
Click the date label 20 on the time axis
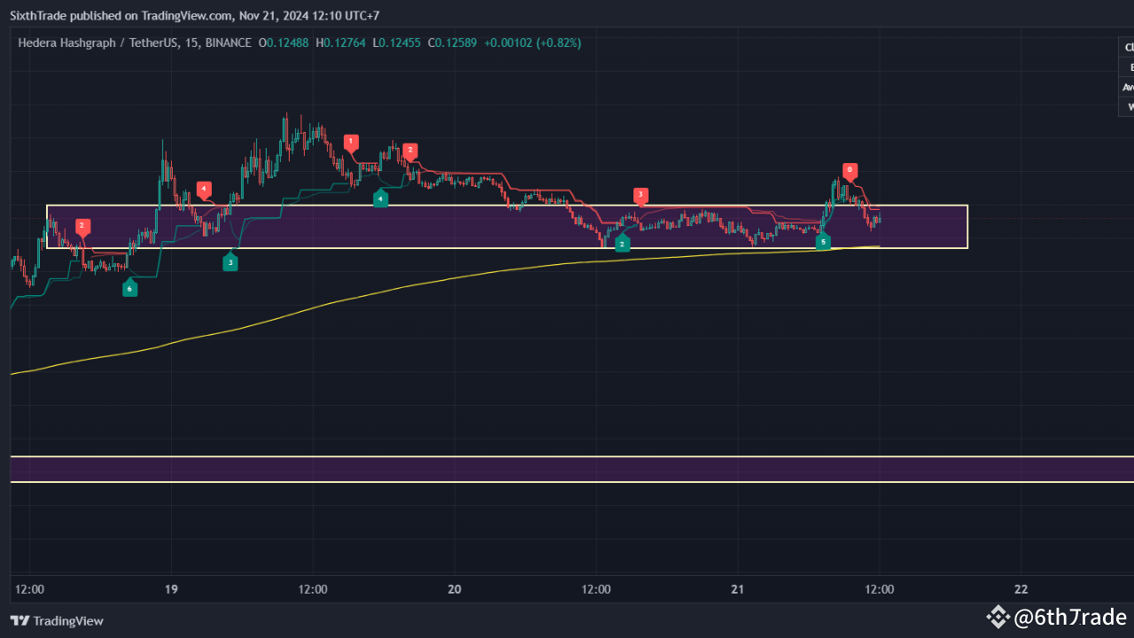pyautogui.click(x=454, y=588)
